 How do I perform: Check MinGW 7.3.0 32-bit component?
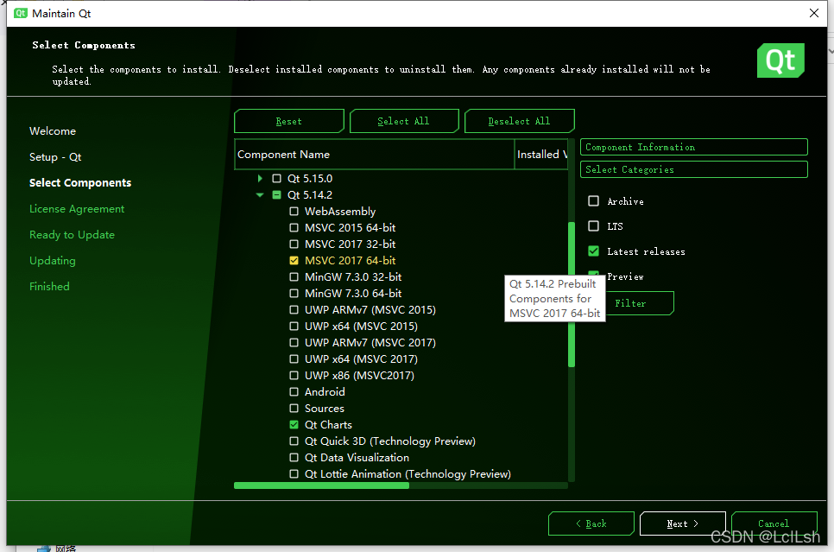[294, 276]
